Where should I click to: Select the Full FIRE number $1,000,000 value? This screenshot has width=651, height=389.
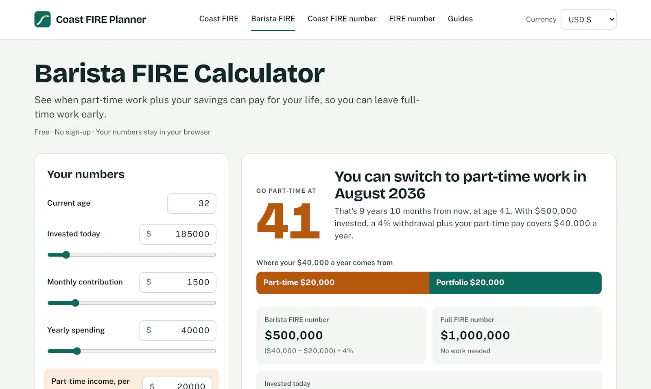[475, 335]
